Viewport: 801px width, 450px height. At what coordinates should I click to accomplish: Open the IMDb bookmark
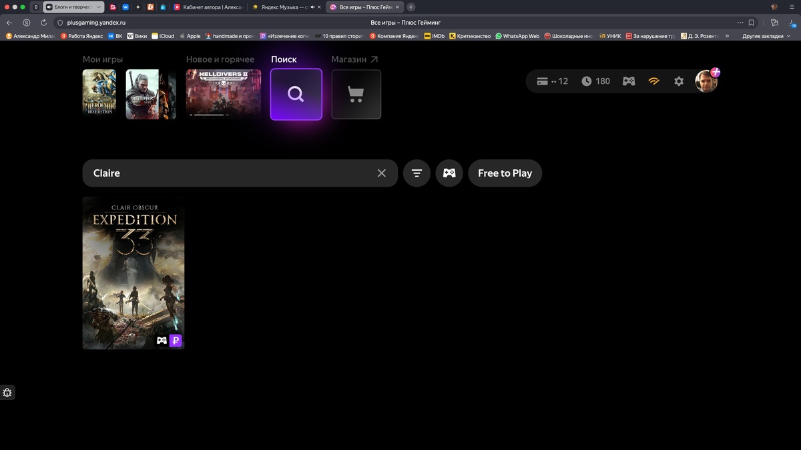tap(435, 36)
